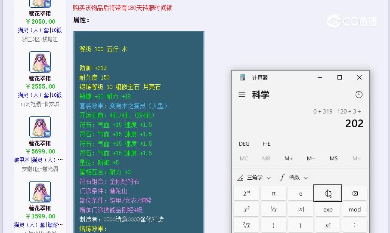Click the right parenthesis key
The width and height of the screenshot is (390, 233).
point(301,225)
